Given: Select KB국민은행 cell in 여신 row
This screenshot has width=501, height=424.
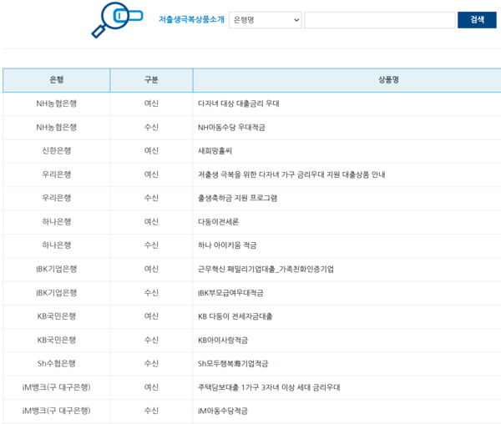Looking at the screenshot, I should click(x=57, y=316).
